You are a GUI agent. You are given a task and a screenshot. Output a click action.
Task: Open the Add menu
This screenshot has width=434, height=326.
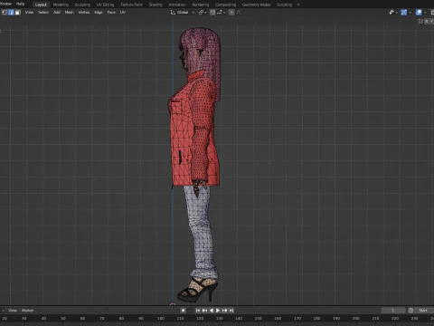(x=57, y=13)
